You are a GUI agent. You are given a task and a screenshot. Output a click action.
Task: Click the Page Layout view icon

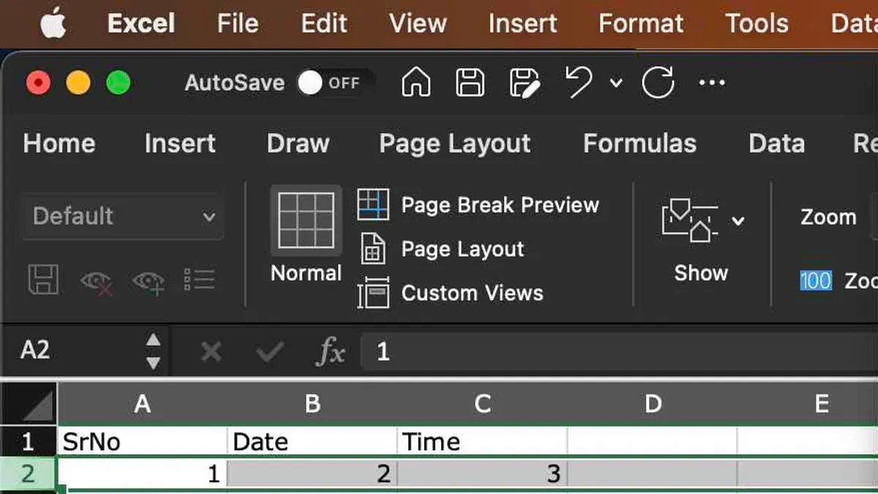coord(373,249)
